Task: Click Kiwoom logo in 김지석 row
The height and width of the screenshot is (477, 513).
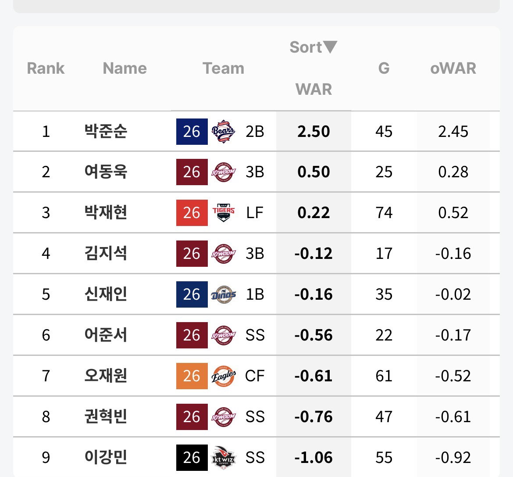Action: tap(223, 254)
